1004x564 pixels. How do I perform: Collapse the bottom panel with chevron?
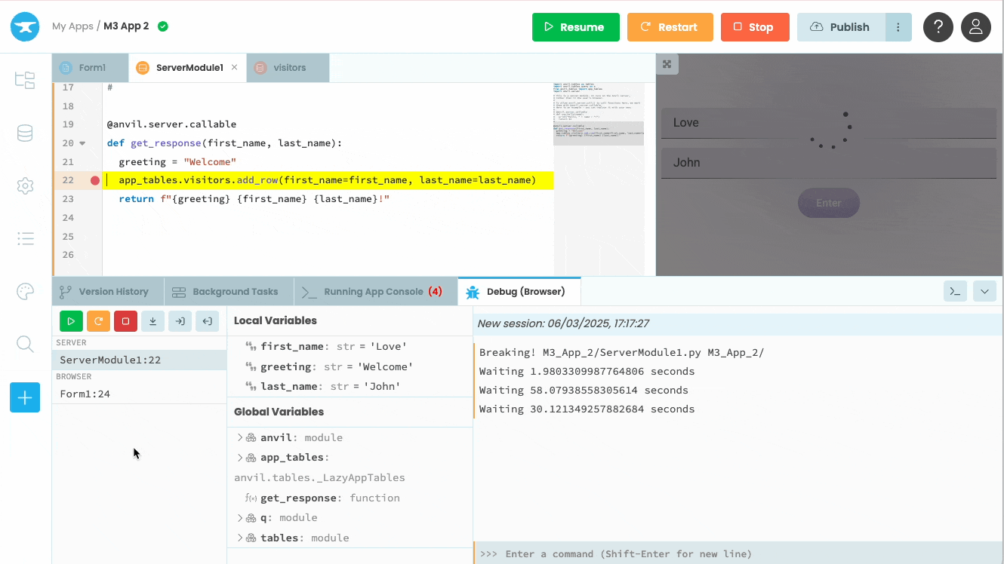(984, 291)
